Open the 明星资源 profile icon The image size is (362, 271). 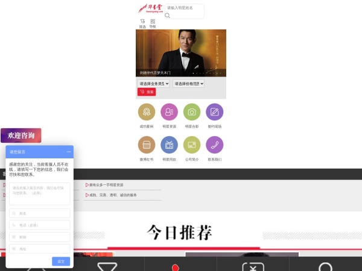point(169,112)
